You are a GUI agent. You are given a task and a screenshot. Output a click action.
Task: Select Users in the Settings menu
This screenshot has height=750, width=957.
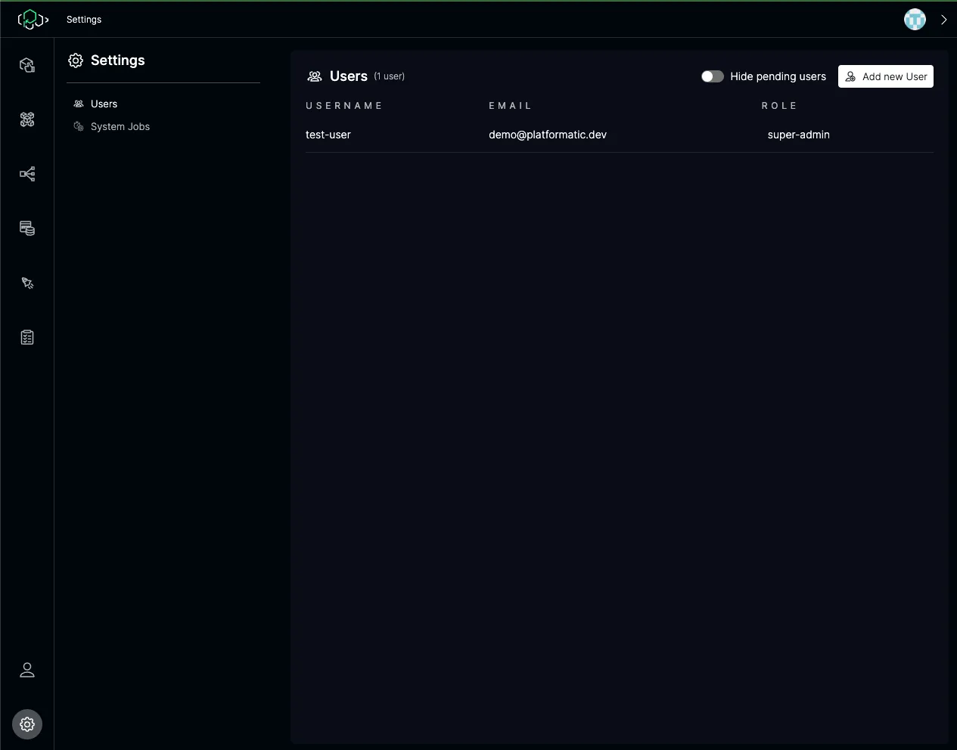point(104,104)
